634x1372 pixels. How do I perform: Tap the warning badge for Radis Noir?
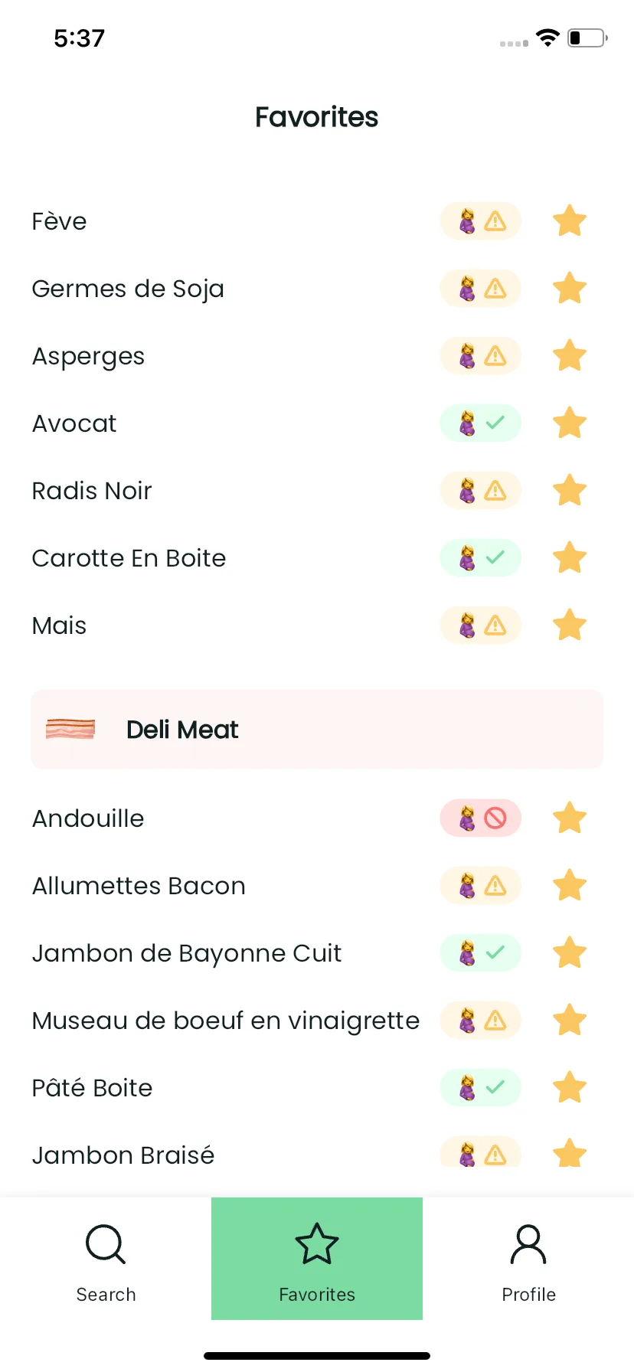tap(481, 491)
